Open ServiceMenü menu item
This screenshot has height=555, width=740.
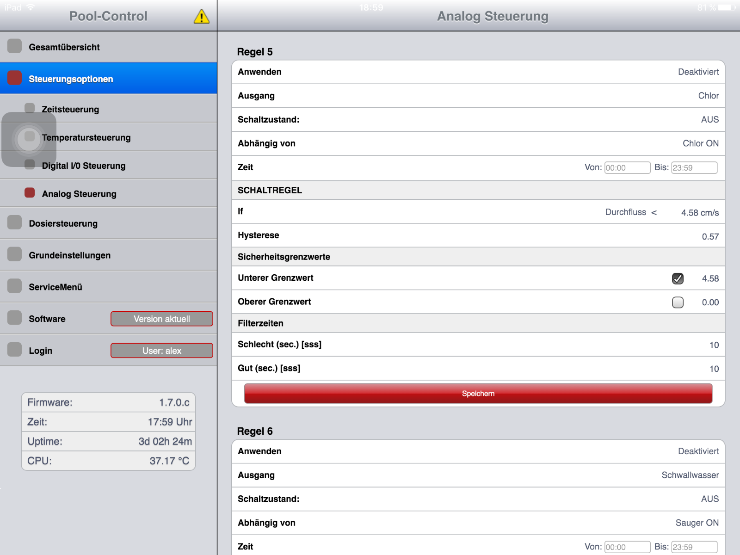point(108,287)
